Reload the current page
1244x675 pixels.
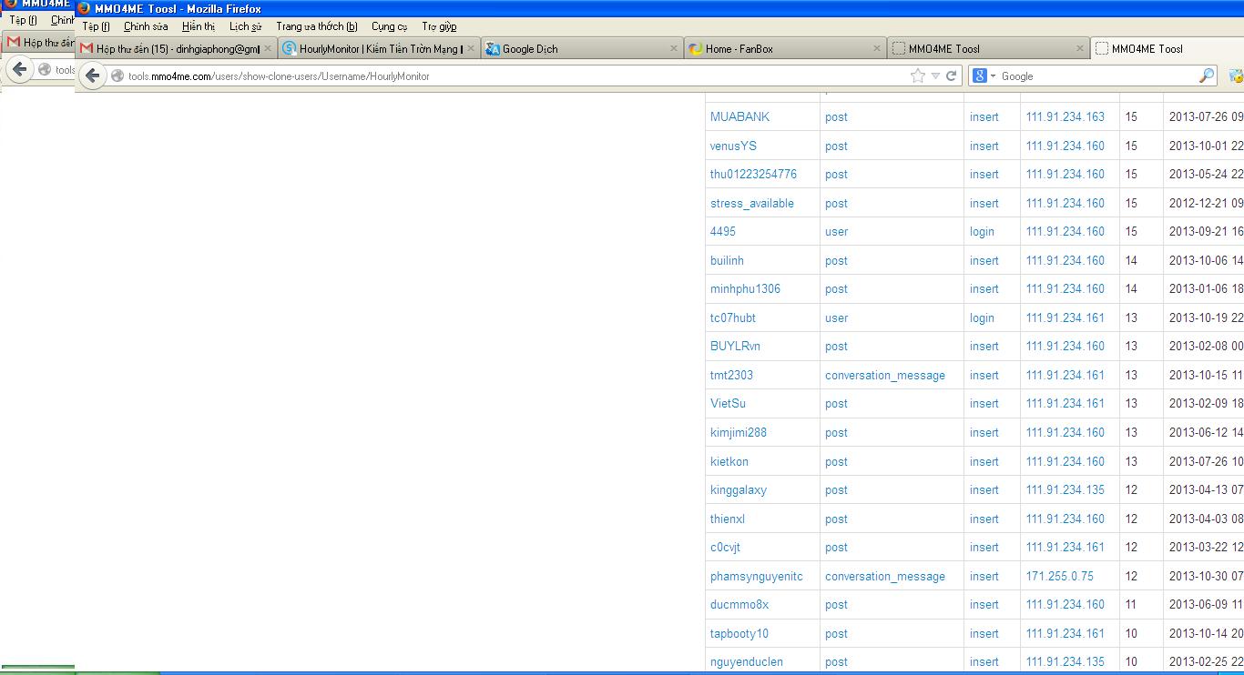(951, 76)
